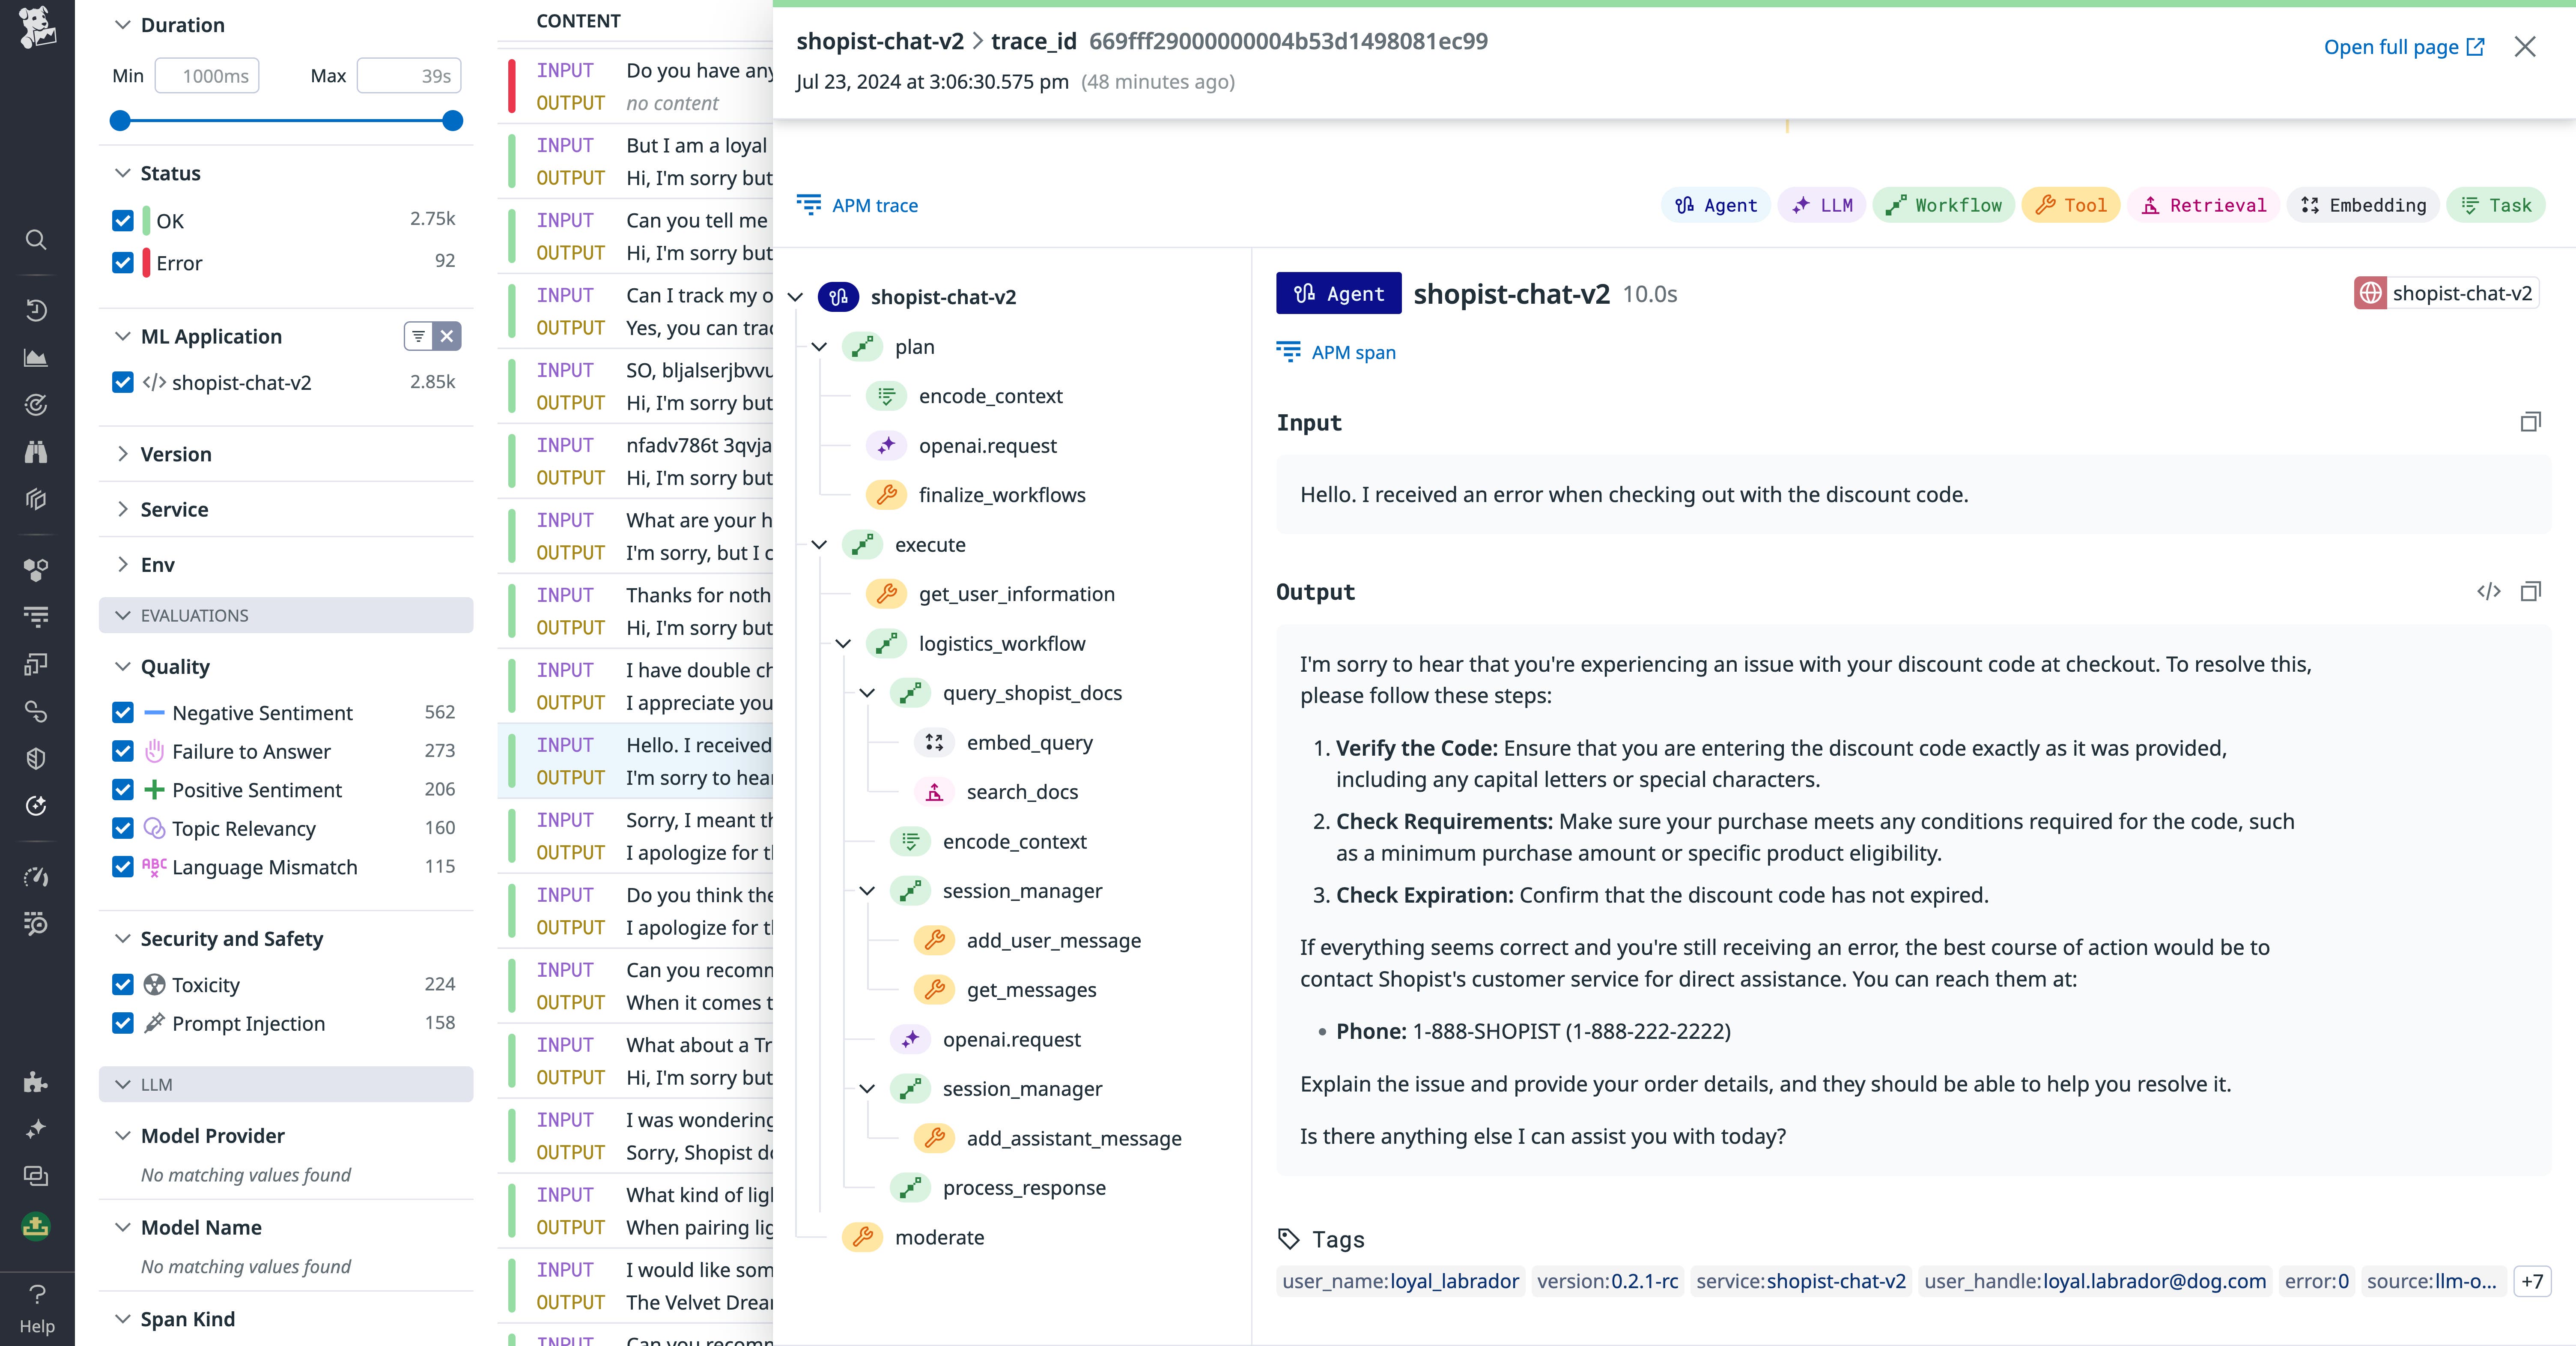Image resolution: width=2576 pixels, height=1346 pixels.
Task: Select the binoculars Watchdog icon in the sidebar
Action: (36, 452)
